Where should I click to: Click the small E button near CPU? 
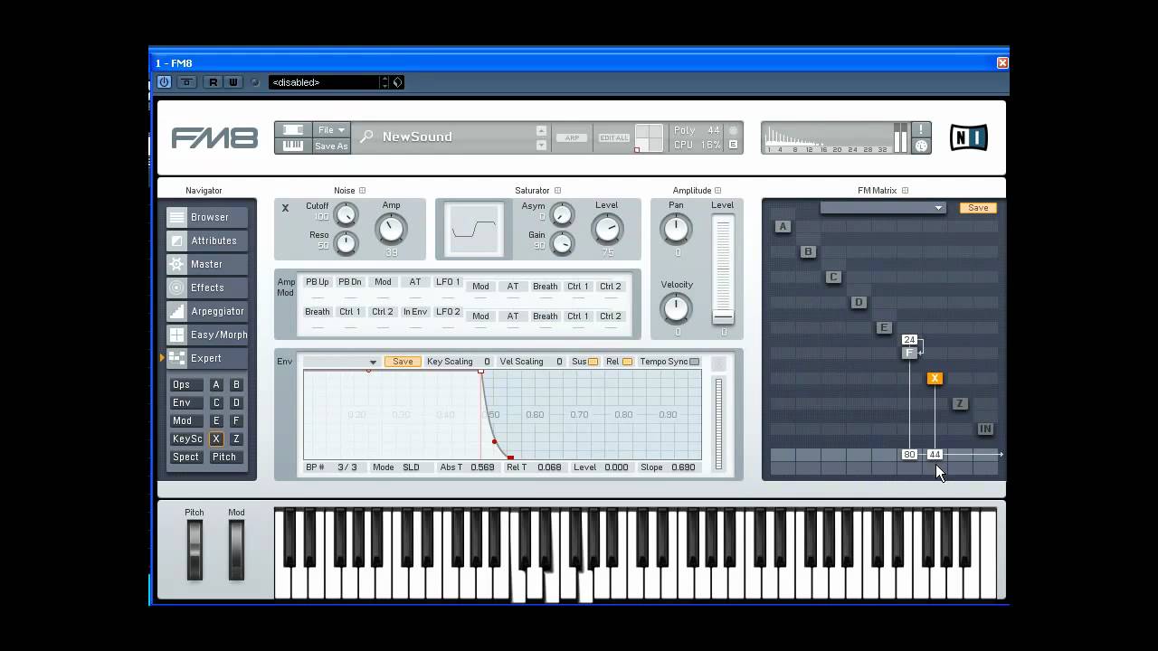pos(733,145)
